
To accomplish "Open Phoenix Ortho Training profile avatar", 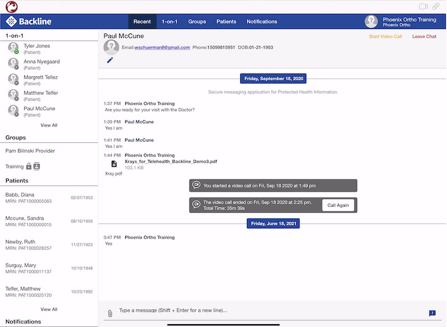I will (x=371, y=21).
